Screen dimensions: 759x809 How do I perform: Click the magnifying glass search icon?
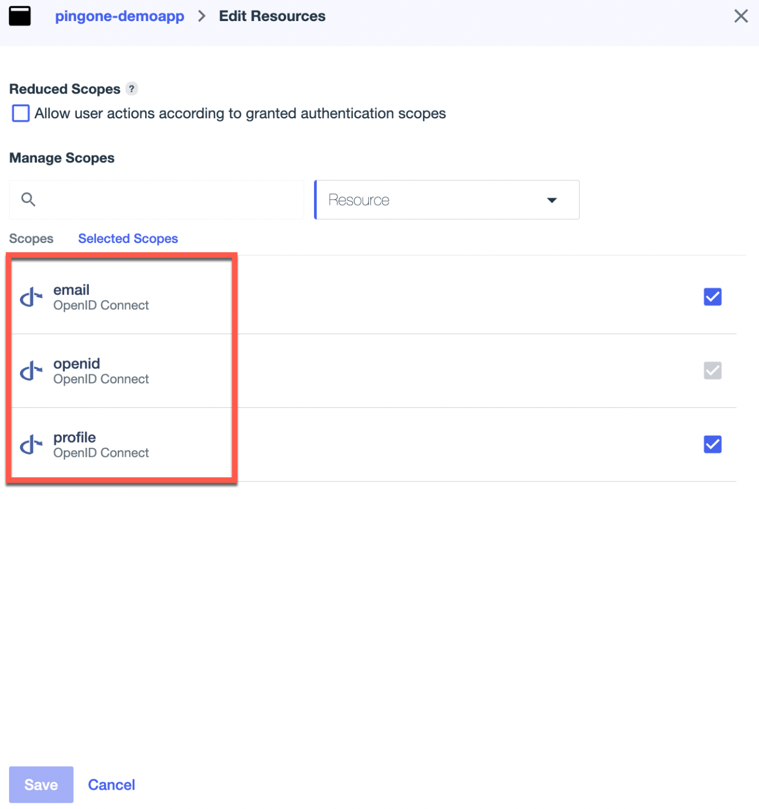point(28,200)
